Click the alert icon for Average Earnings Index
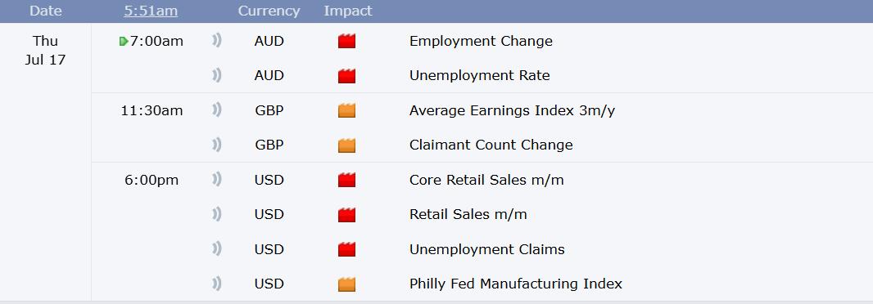This screenshot has height=304, width=873. tap(216, 110)
